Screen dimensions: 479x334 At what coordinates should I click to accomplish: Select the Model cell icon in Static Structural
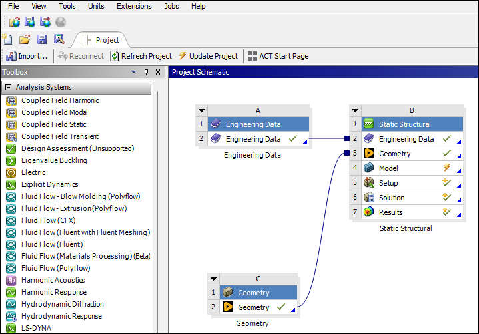[368, 168]
